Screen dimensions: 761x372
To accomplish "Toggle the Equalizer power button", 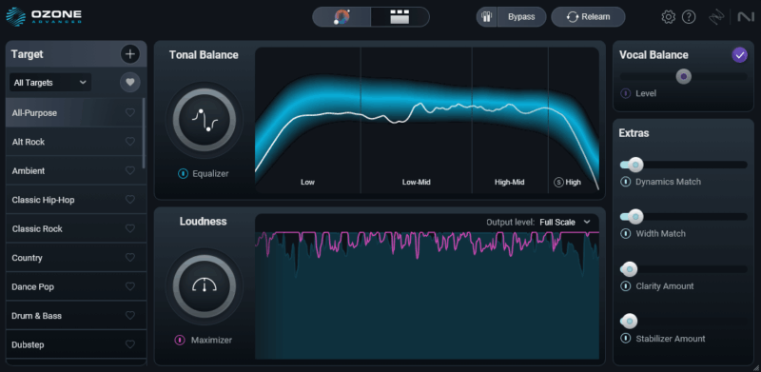I will (183, 173).
